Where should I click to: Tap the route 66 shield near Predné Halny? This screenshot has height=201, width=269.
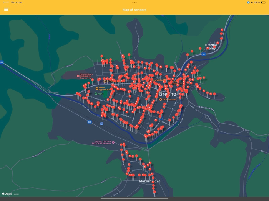click(x=203, y=54)
